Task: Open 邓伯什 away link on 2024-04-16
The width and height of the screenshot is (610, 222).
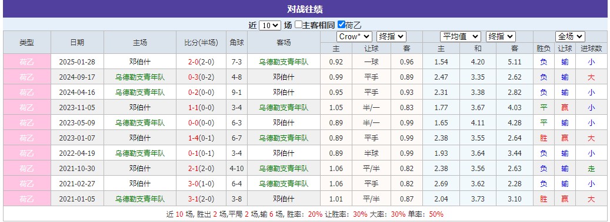Action: (x=284, y=92)
